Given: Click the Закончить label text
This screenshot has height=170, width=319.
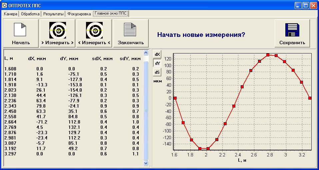Looking at the screenshot, I should [131, 43].
